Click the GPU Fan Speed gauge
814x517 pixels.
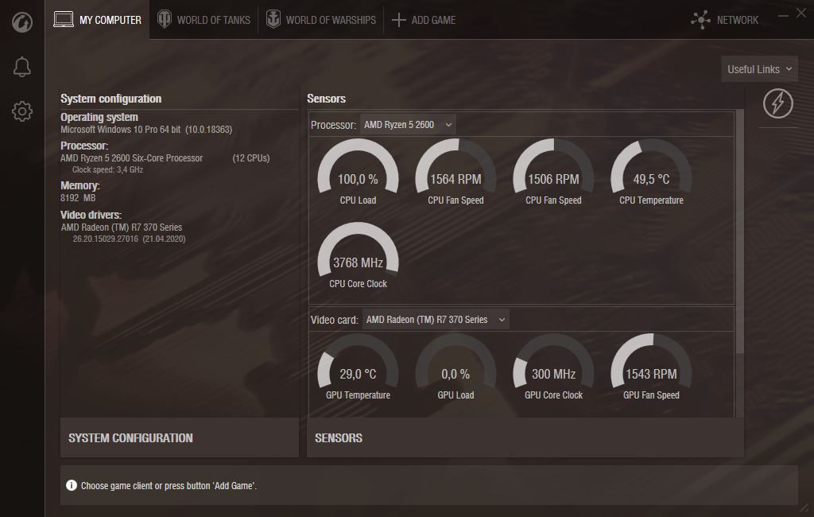[x=651, y=367]
